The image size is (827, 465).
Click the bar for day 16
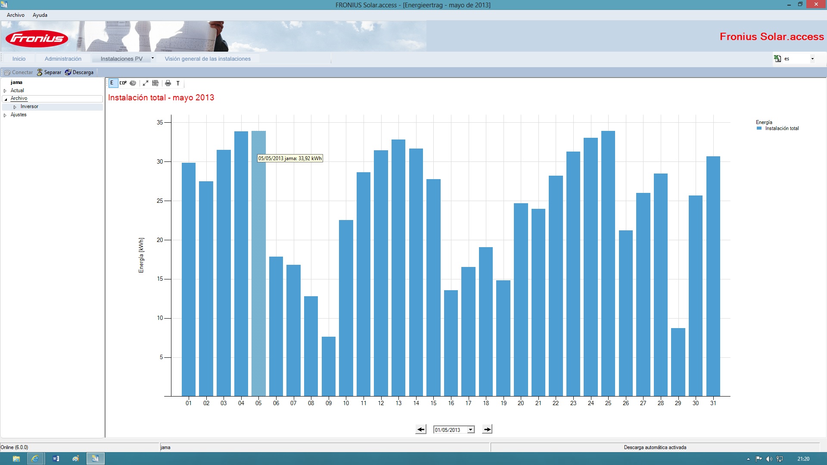point(451,343)
